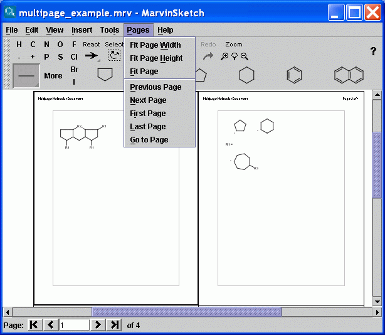Viewport: 385px width, 335px height.
Task: Jump to the first page button
Action: [x=34, y=325]
